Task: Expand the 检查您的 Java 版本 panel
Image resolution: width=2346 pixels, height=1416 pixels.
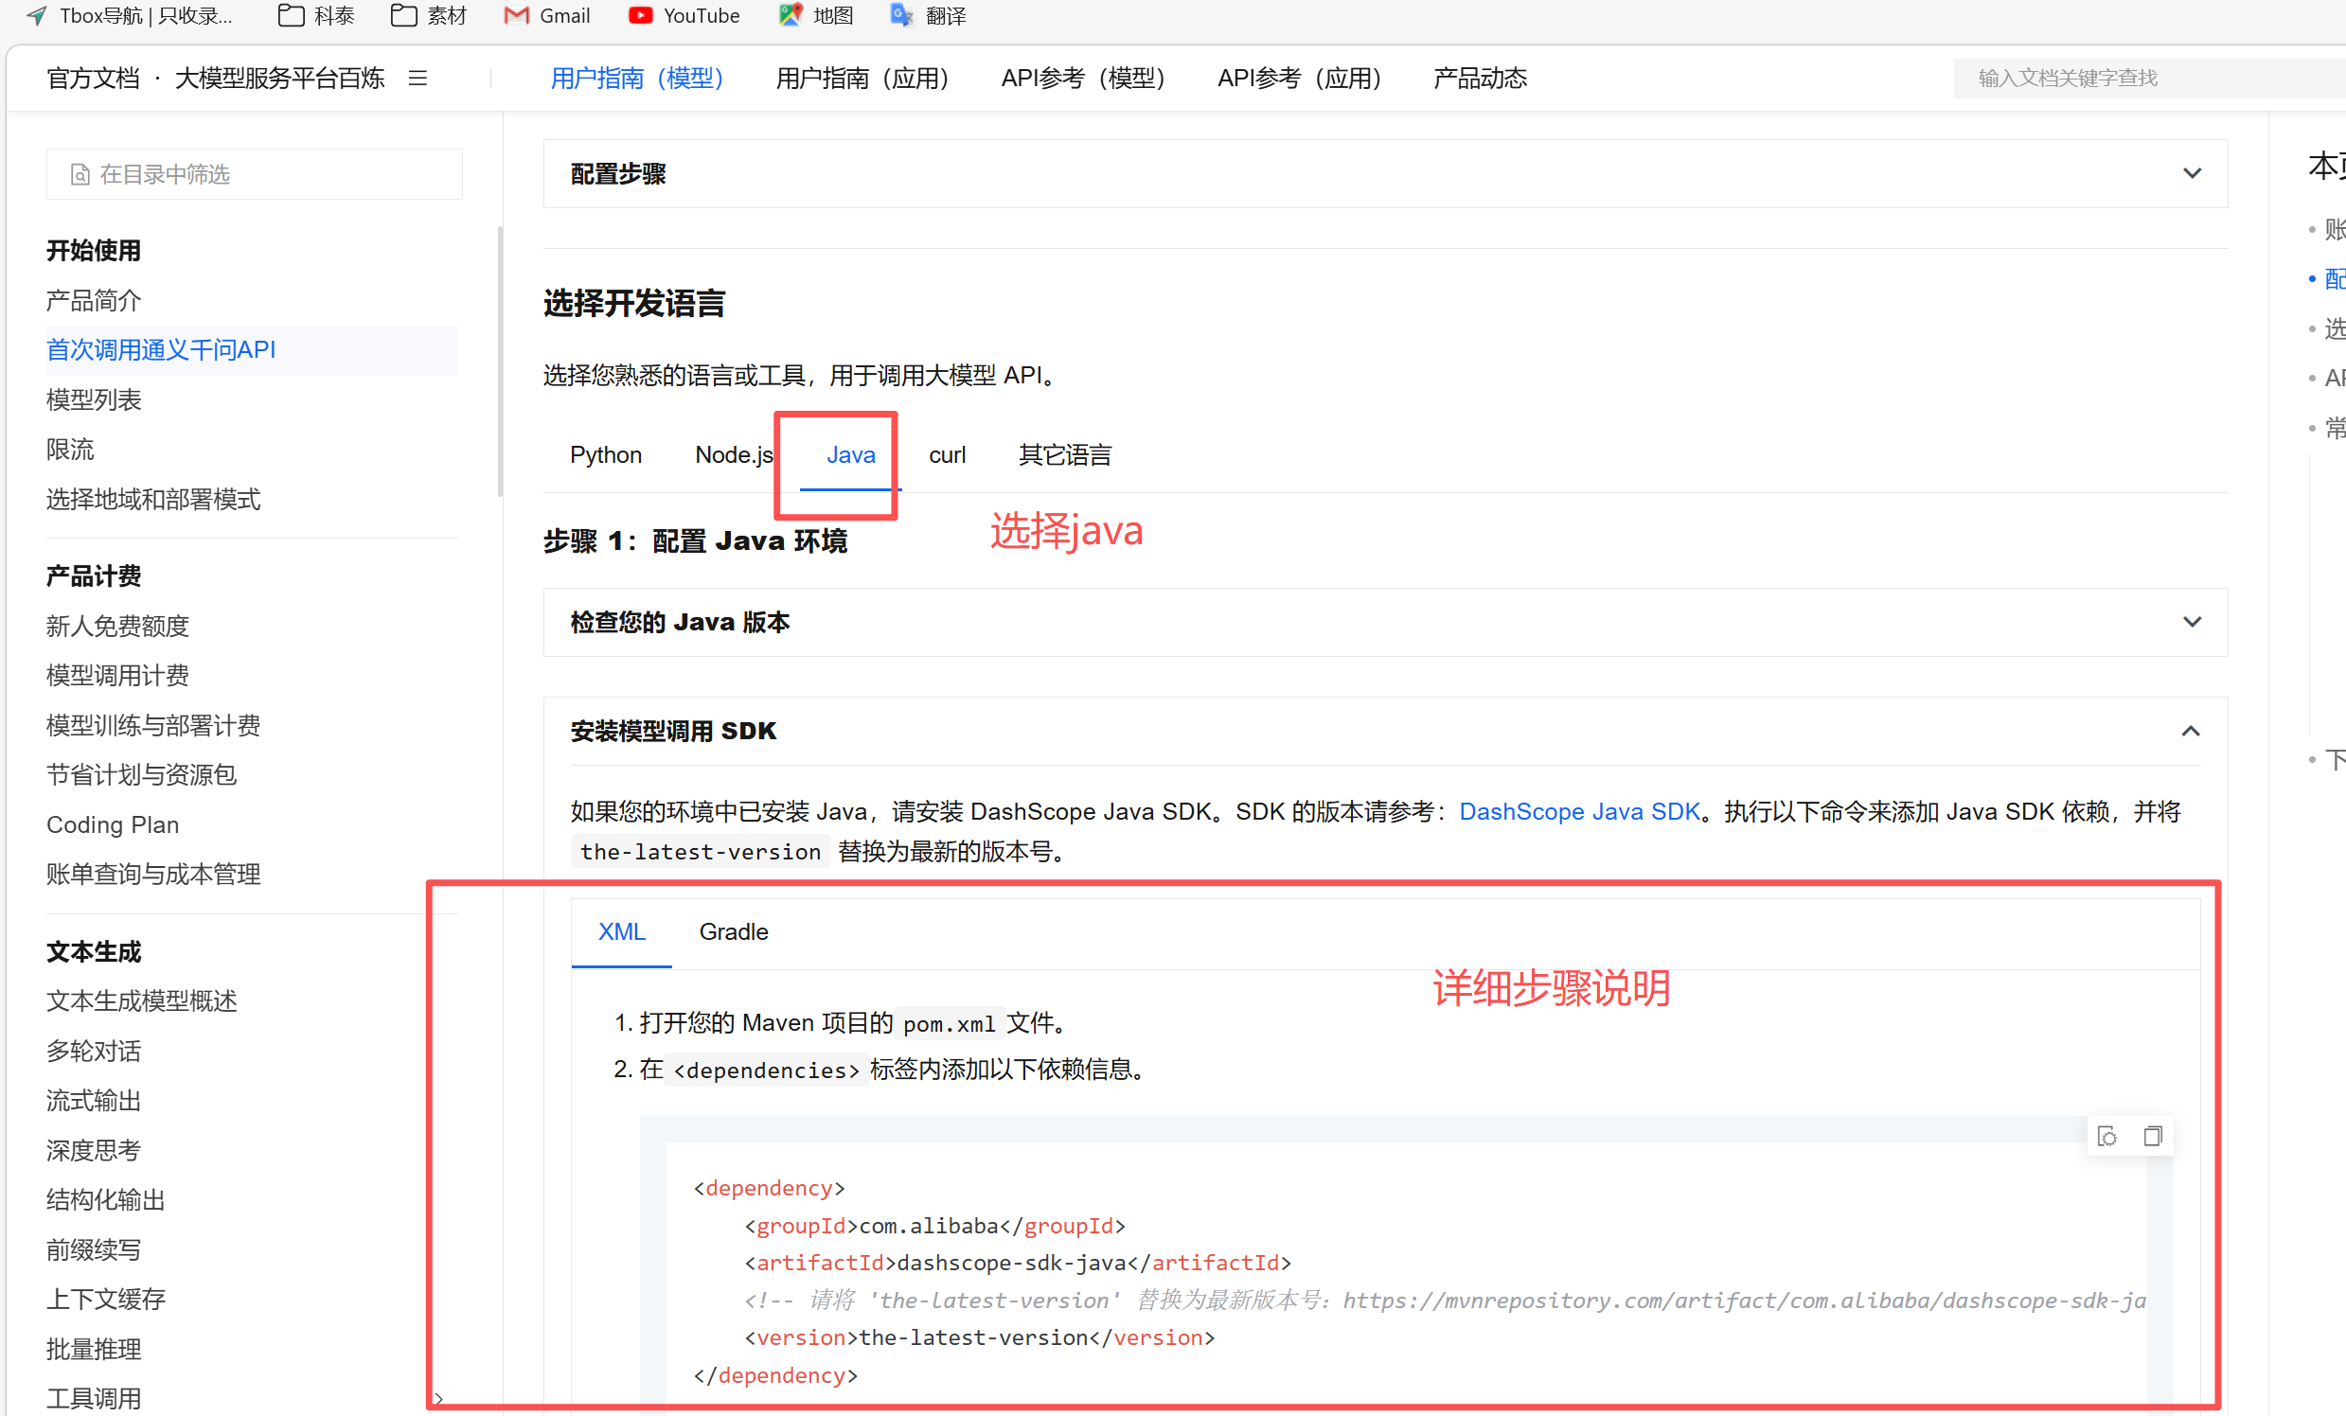Action: (x=2192, y=623)
